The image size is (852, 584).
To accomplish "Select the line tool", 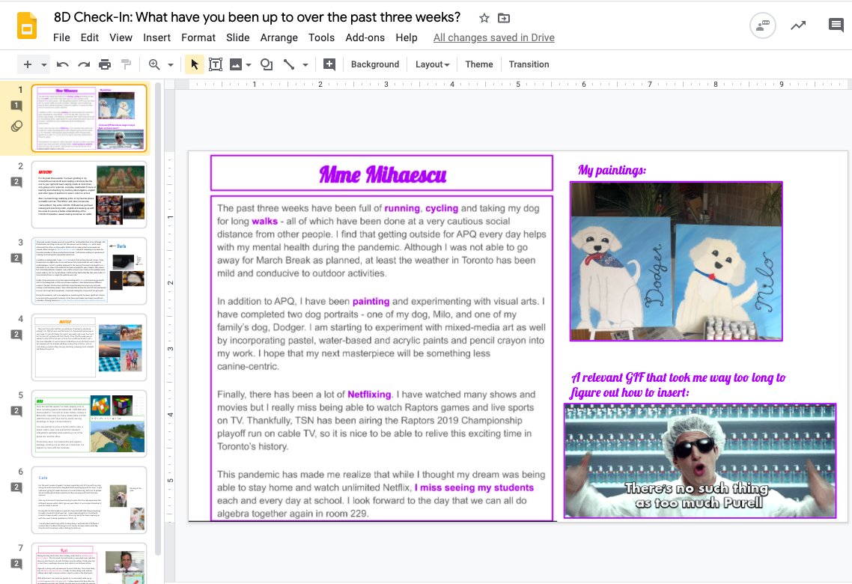I will [289, 64].
